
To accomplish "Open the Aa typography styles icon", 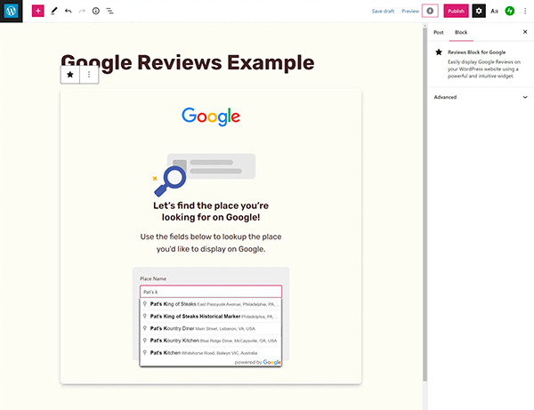I will pos(494,11).
